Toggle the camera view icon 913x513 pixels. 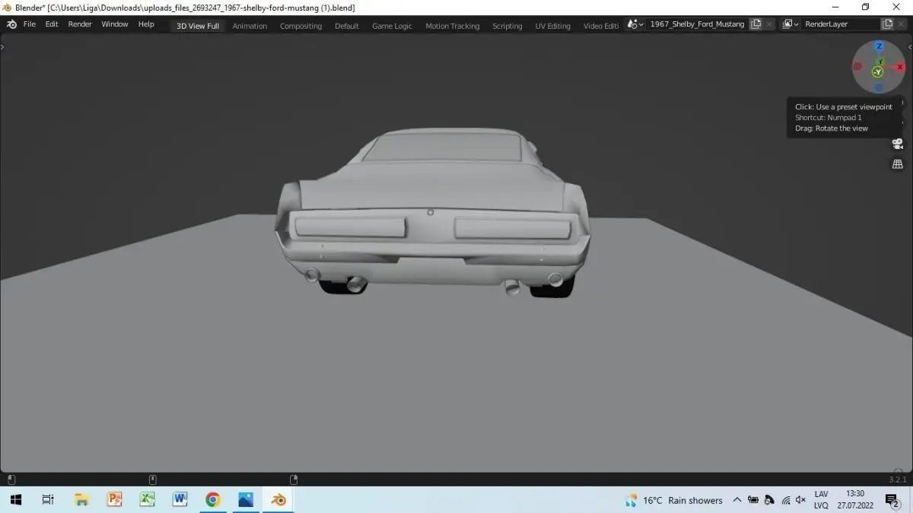[x=898, y=144]
